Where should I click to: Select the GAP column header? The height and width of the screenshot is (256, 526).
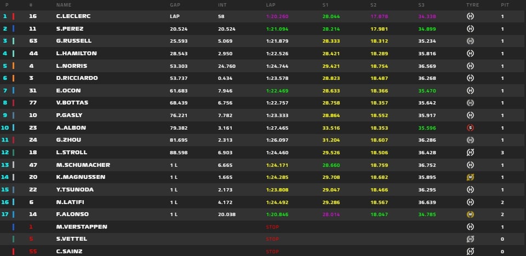(175, 5)
